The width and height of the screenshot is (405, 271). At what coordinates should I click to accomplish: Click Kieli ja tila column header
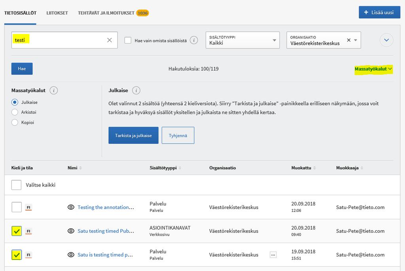(22, 168)
